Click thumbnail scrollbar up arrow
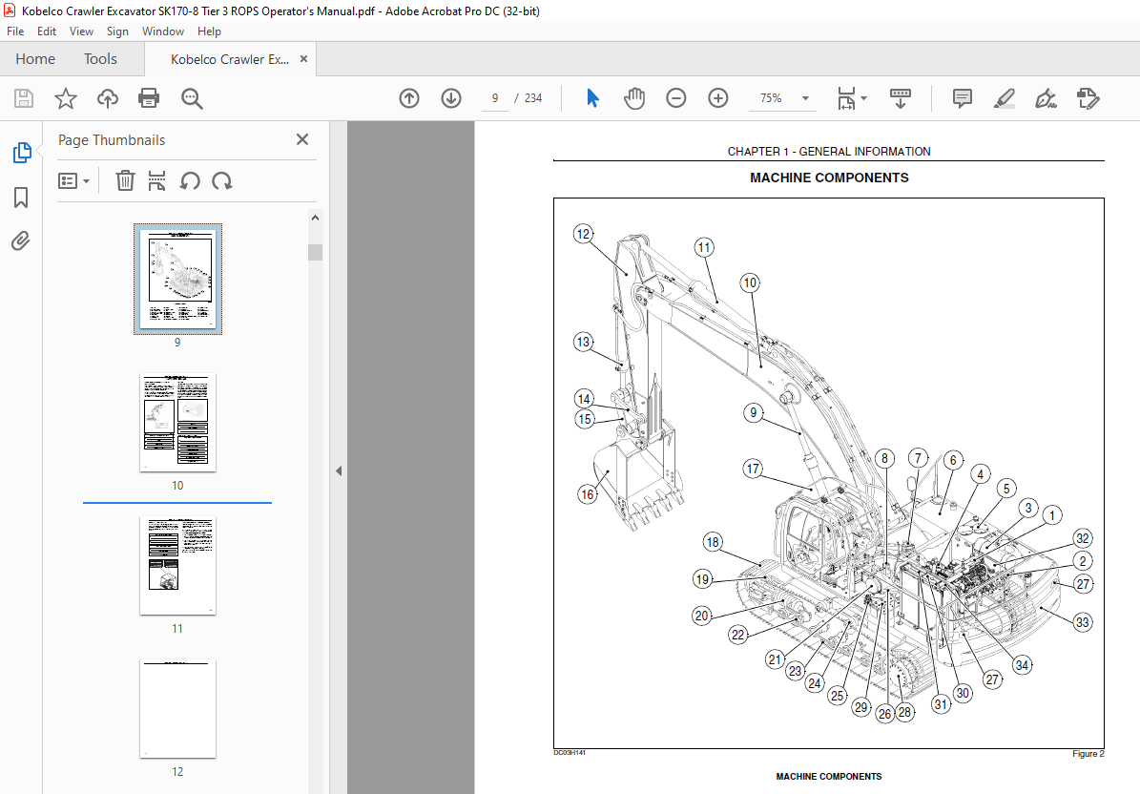1140x794 pixels. [x=315, y=218]
